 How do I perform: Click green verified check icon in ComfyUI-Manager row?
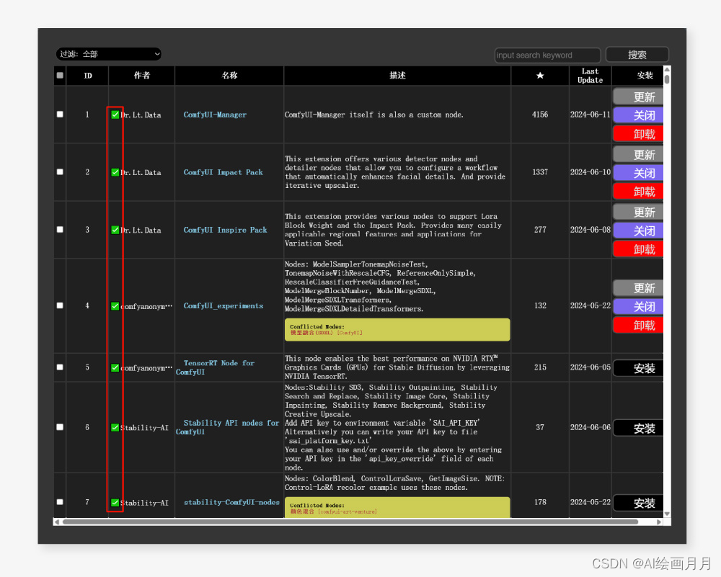[x=115, y=115]
